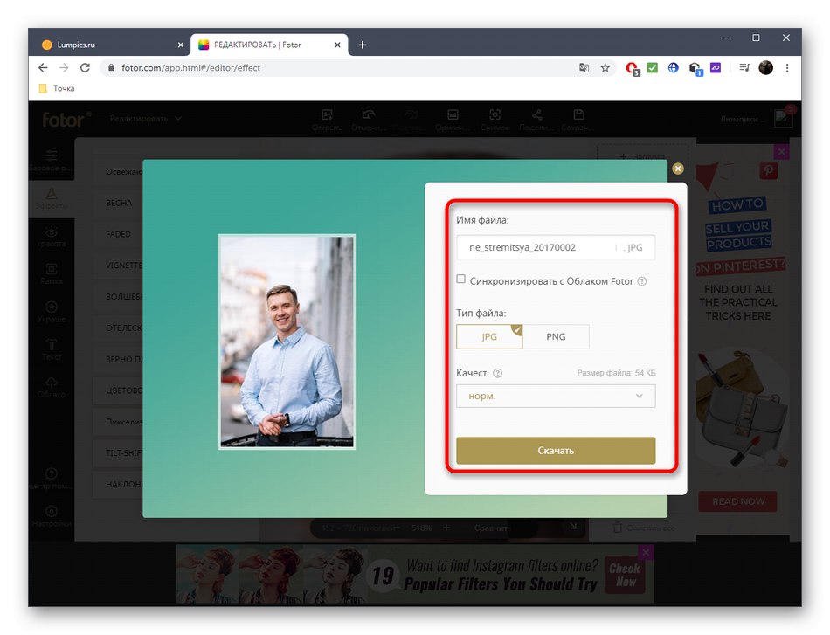Click the red extension icon with badge 3

click(632, 68)
